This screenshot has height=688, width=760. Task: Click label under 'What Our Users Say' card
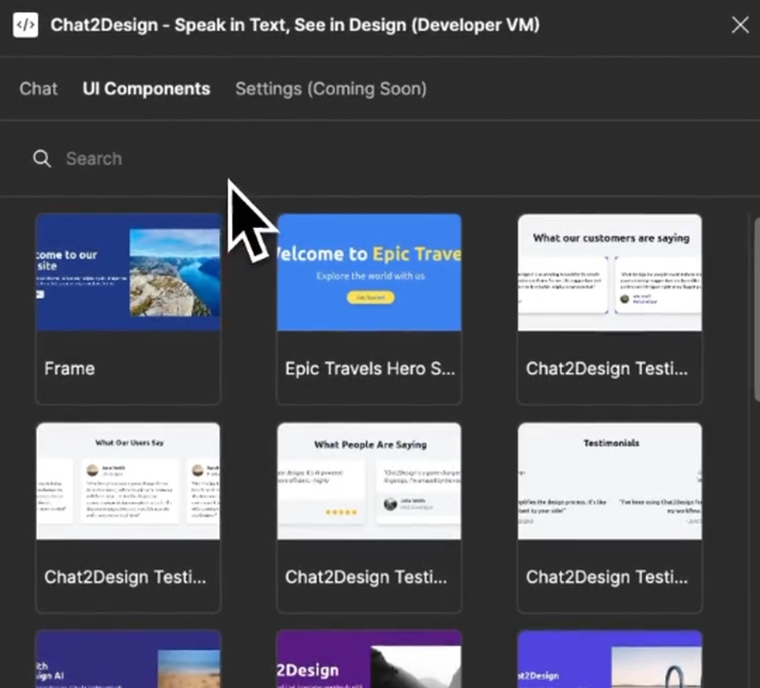pyautogui.click(x=125, y=577)
